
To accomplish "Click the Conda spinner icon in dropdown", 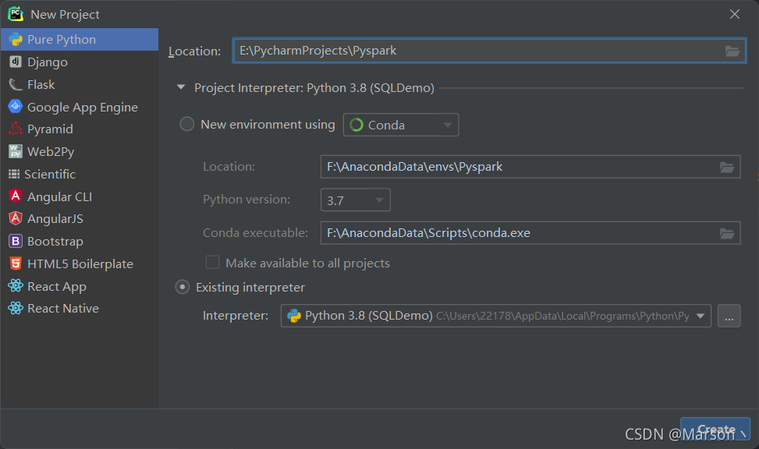I will coord(356,125).
